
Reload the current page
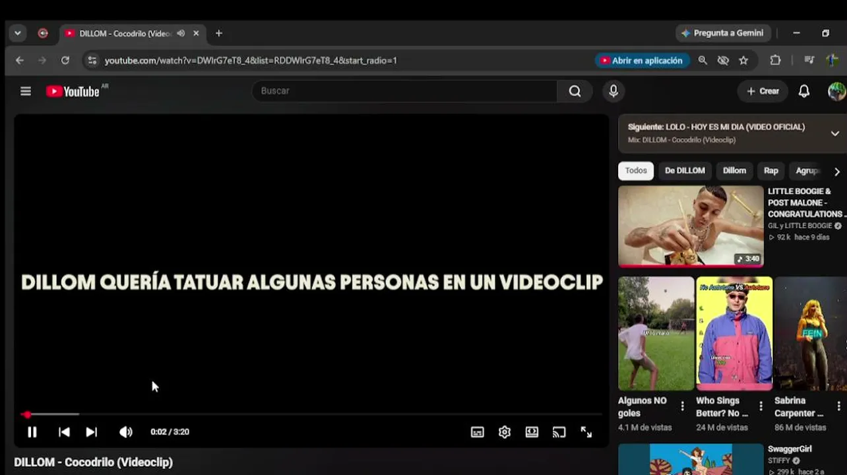coord(65,61)
